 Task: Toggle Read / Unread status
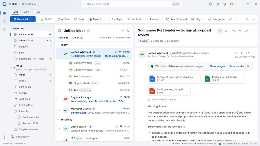[x=176, y=19]
